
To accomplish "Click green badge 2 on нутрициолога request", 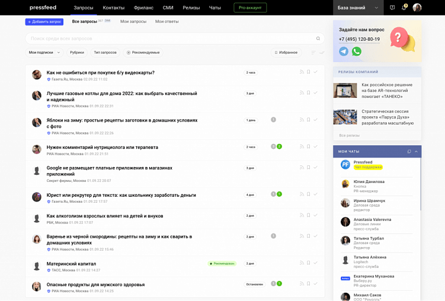I will click(279, 147).
